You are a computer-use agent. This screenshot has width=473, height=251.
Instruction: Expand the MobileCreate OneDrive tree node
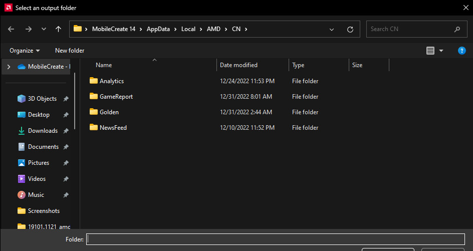click(9, 67)
